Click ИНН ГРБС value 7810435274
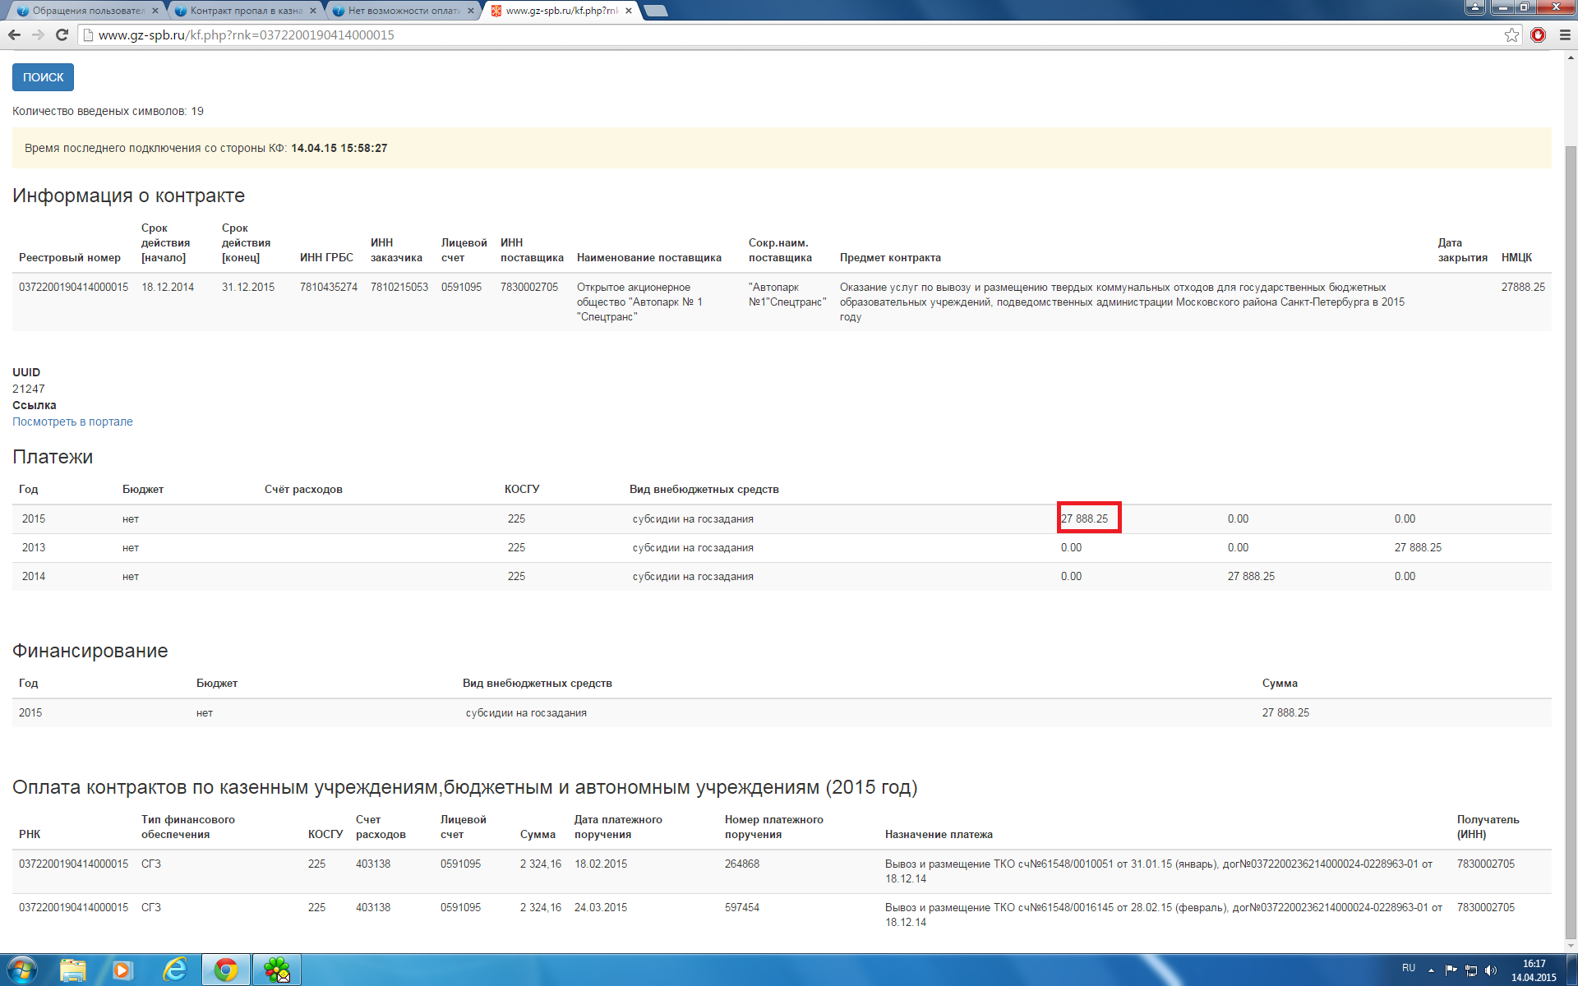Screen dimensions: 1578x986 [329, 287]
